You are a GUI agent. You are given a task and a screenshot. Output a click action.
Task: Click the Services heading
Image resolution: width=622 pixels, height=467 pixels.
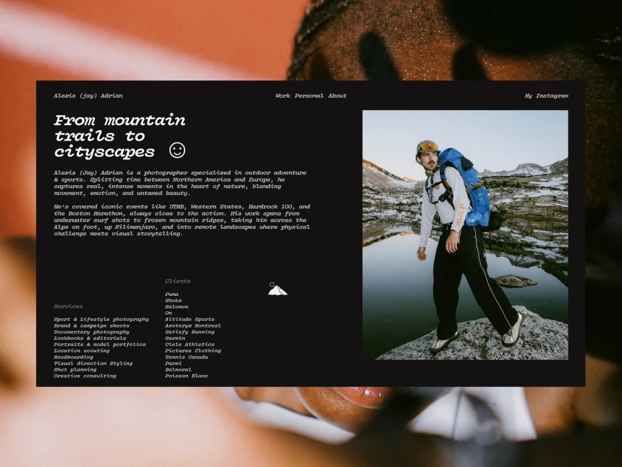68,306
